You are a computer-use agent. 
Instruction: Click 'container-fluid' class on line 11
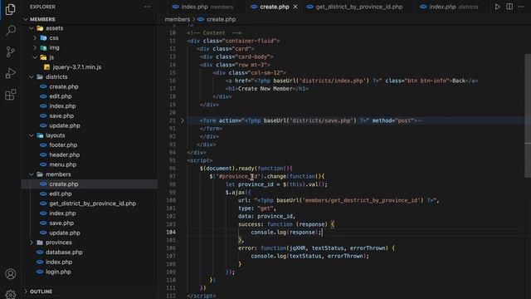pyautogui.click(x=251, y=41)
